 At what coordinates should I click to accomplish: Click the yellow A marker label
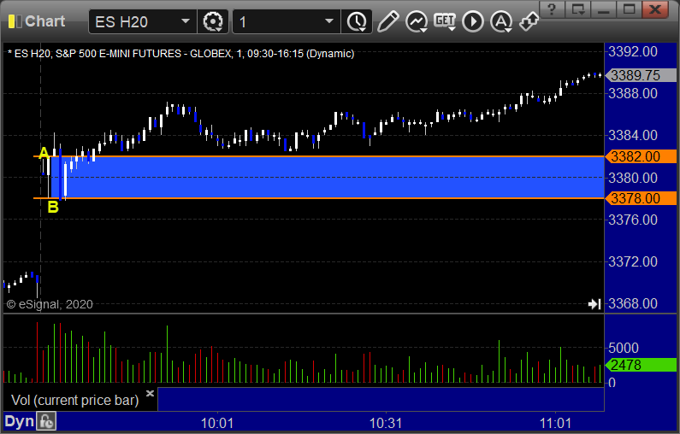pyautogui.click(x=44, y=153)
